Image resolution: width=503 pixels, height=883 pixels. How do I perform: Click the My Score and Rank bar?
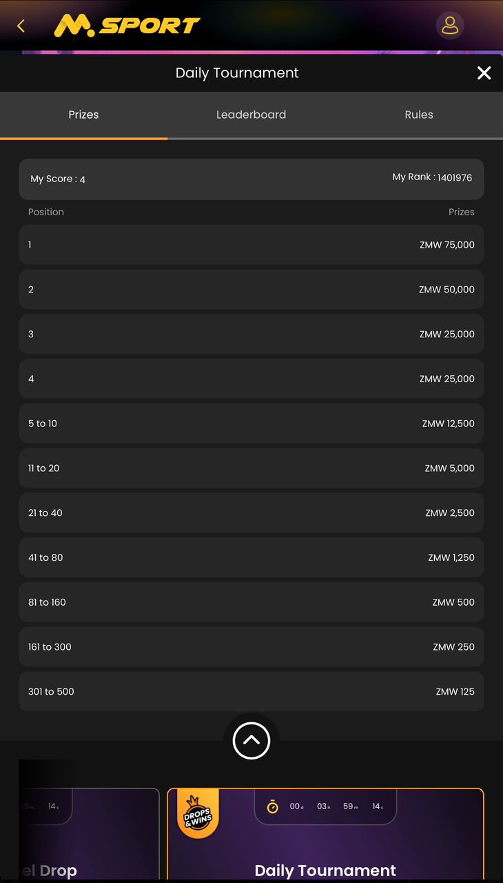coord(251,179)
